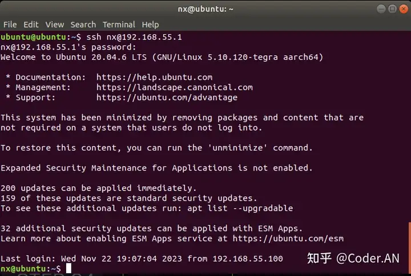Open the File menu
Screen dimensions: 411x276
coord(10,25)
